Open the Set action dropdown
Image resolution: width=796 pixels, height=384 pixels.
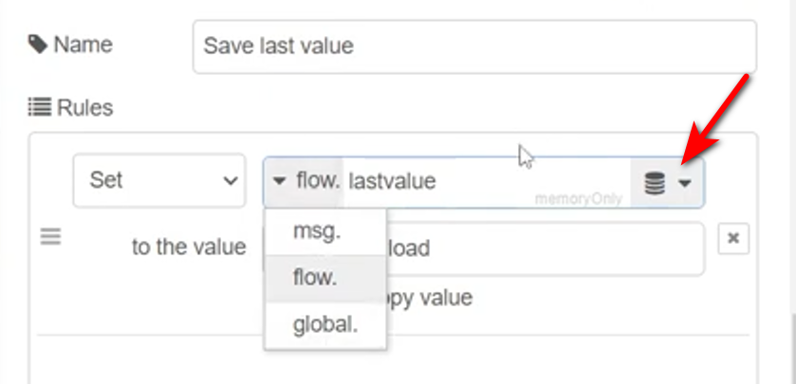159,180
